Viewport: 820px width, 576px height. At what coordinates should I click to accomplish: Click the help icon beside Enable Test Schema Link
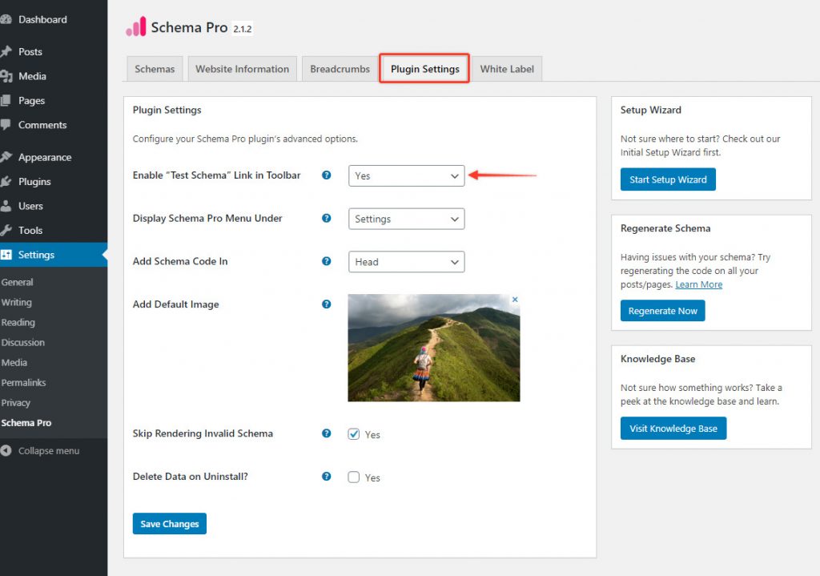[326, 175]
